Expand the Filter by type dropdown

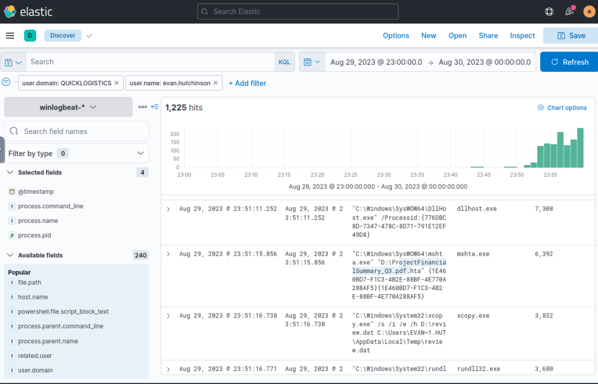pos(140,153)
